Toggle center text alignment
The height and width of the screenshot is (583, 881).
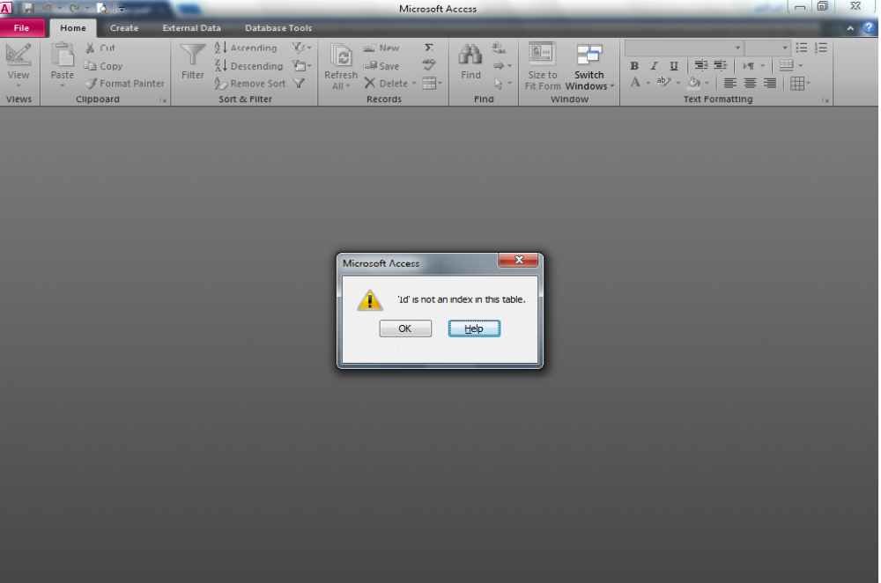click(x=750, y=83)
